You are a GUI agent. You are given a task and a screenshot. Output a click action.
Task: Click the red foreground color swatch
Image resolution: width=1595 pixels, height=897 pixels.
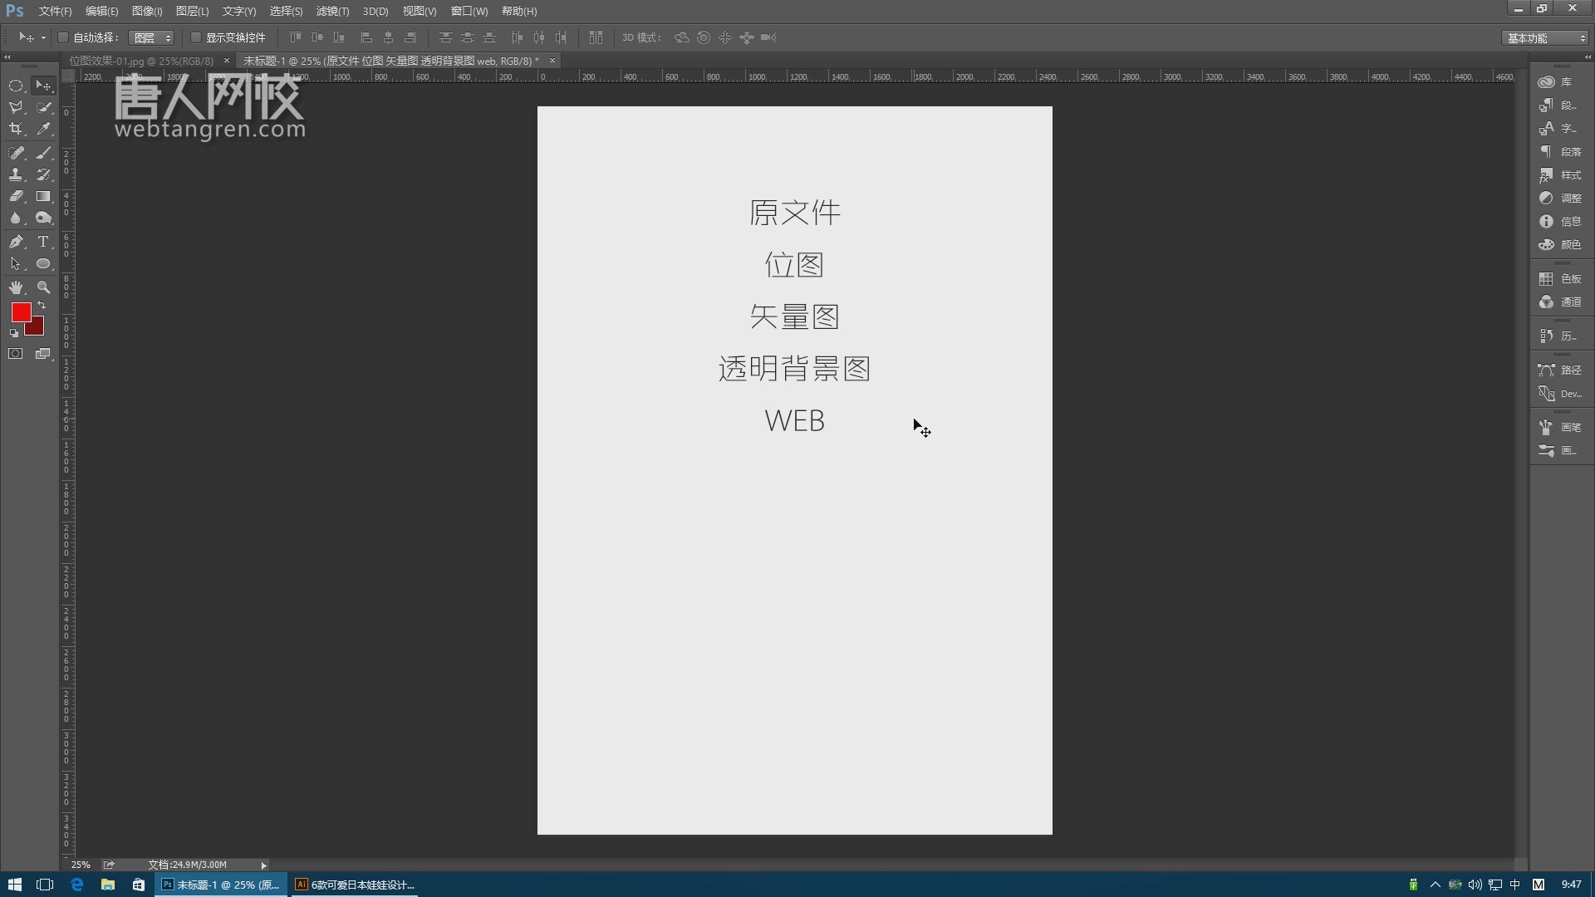(x=21, y=312)
